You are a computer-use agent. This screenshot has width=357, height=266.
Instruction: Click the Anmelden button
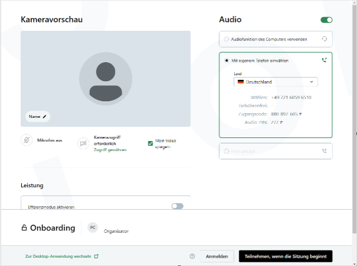(x=216, y=257)
